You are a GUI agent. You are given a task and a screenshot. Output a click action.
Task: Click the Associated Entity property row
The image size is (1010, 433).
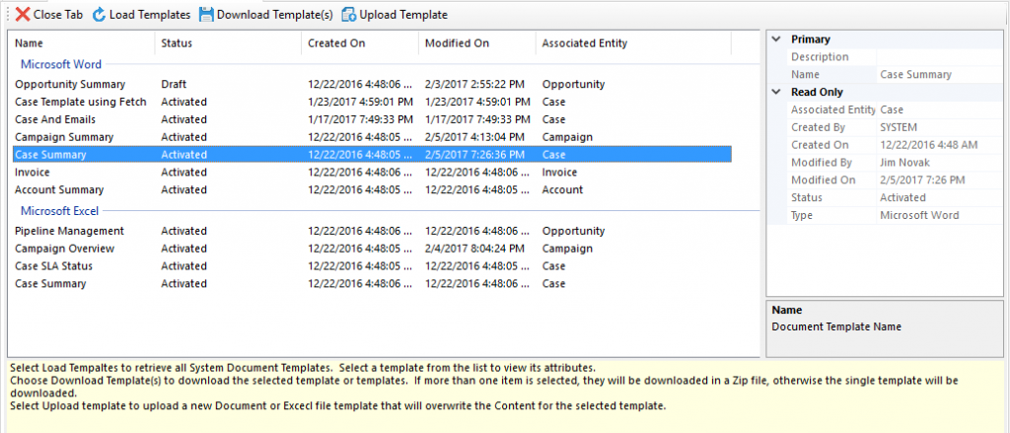coord(895,109)
